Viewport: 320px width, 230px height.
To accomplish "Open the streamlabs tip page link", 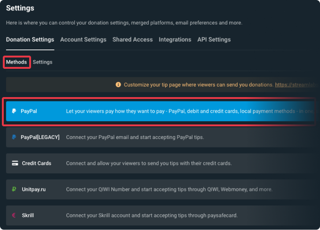I will [296, 85].
